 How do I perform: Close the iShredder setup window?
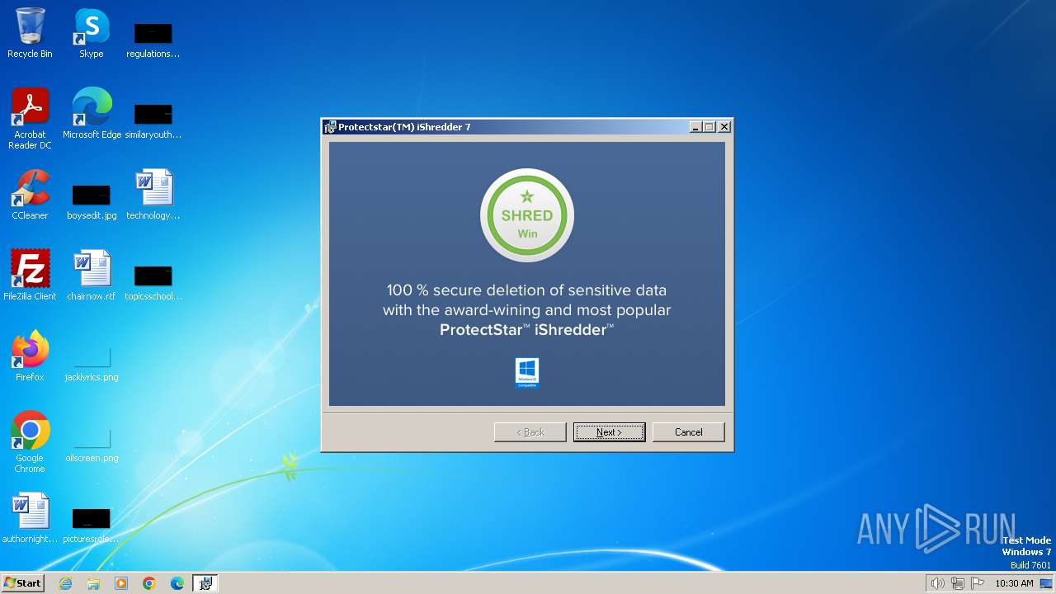pos(724,127)
